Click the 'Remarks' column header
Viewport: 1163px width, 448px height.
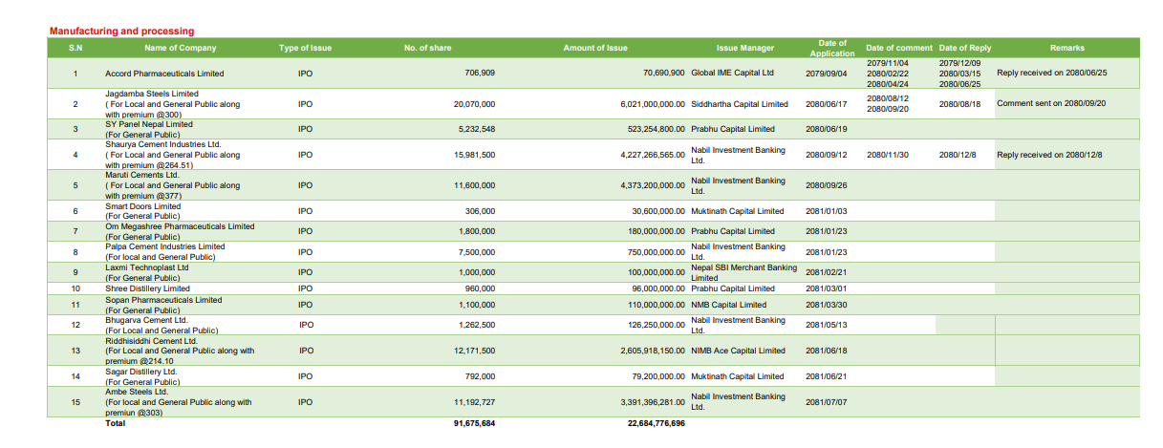[1067, 48]
